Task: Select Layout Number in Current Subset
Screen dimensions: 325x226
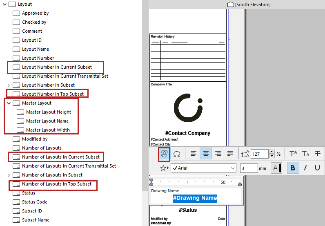Action: pyautogui.click(x=57, y=67)
